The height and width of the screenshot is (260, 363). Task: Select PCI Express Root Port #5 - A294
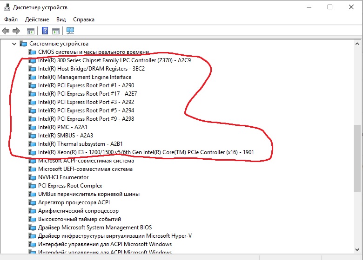[x=86, y=110]
